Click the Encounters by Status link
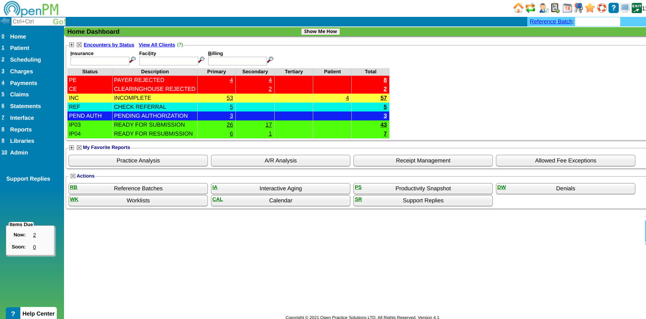 click(109, 45)
